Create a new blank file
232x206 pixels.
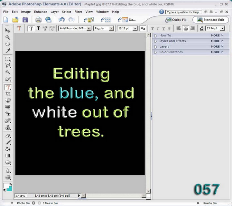(x=5, y=20)
